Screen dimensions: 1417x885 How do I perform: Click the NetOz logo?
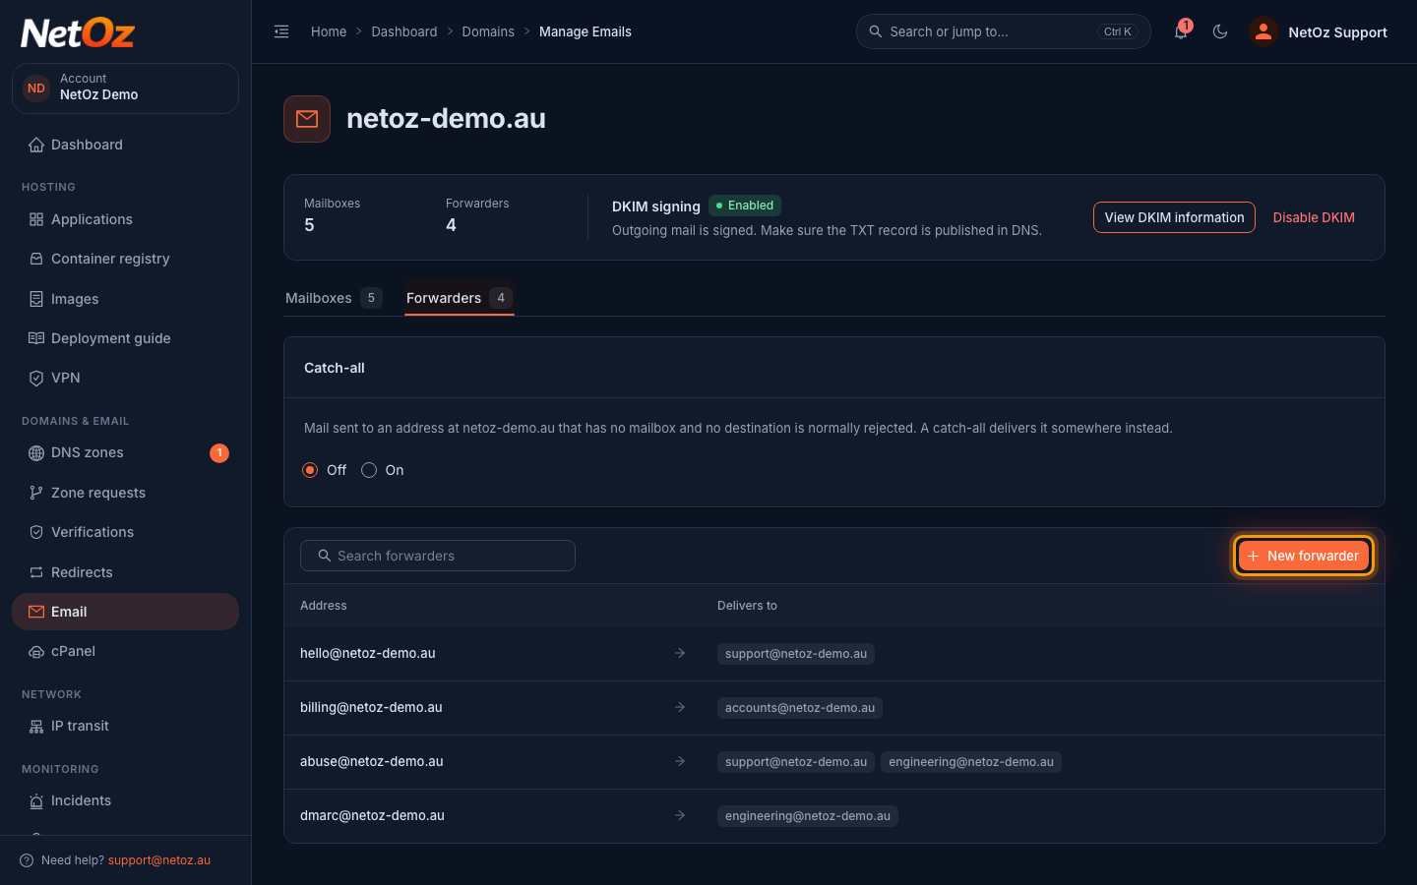coord(78,33)
